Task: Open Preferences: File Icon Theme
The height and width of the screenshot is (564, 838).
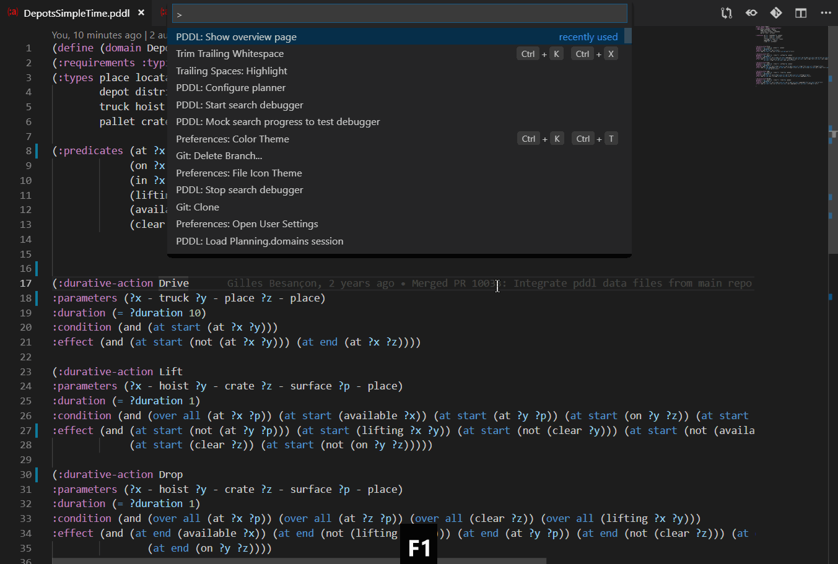Action: pyautogui.click(x=399, y=173)
